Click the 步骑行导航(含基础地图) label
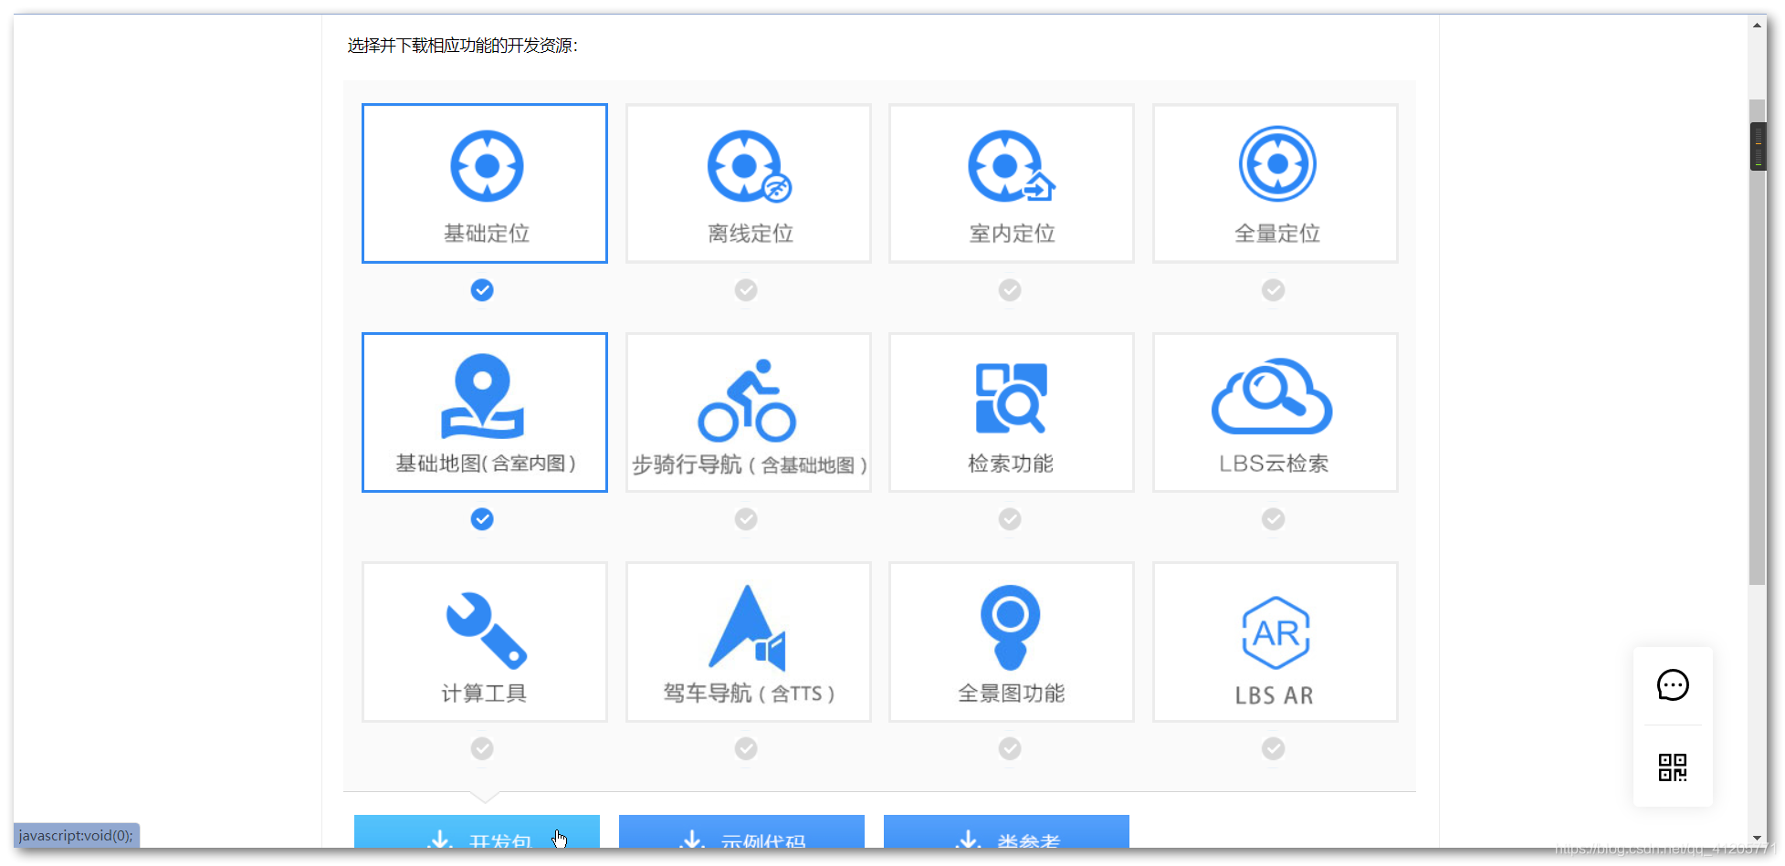The height and width of the screenshot is (866, 1785). click(x=750, y=465)
